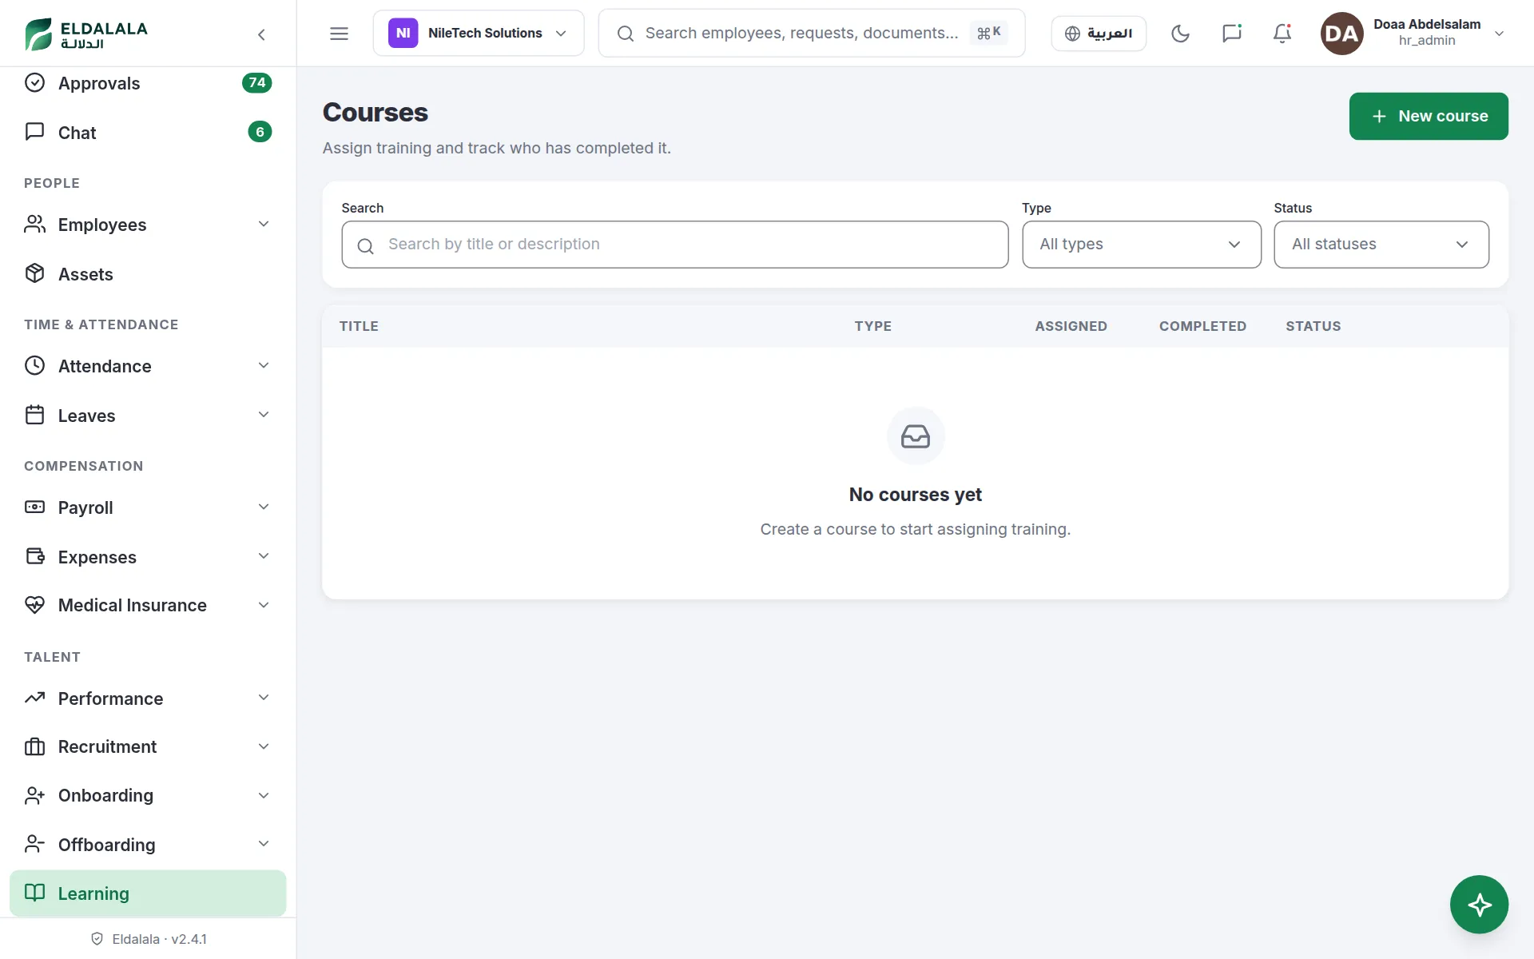
Task: Click the DA user avatar
Action: (x=1341, y=34)
